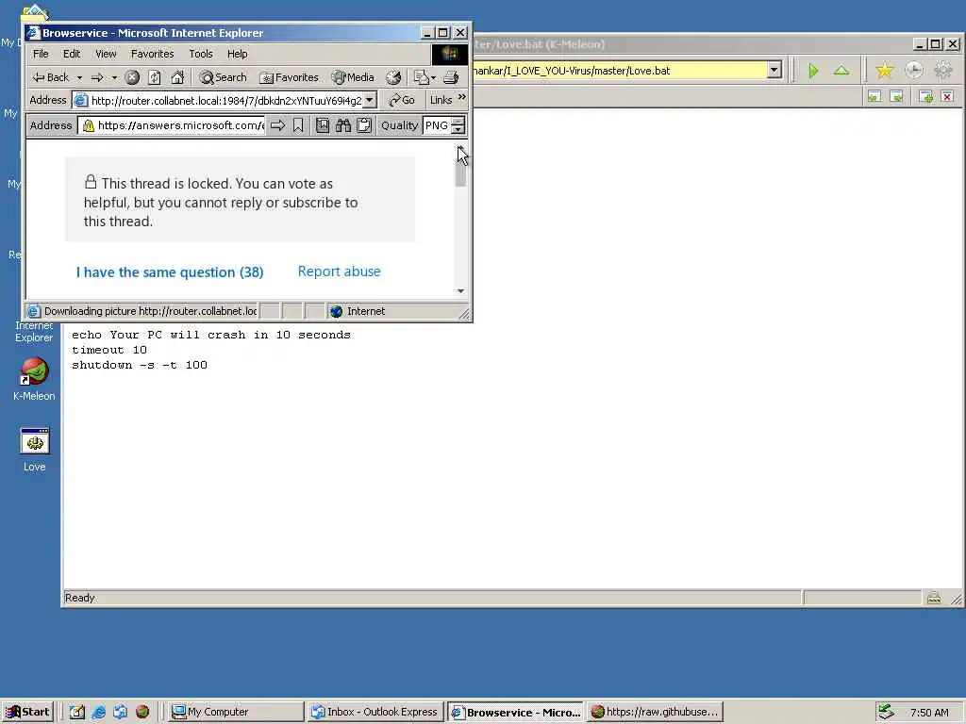Open the File menu
Viewport: 966px width, 724px height.
(x=41, y=54)
